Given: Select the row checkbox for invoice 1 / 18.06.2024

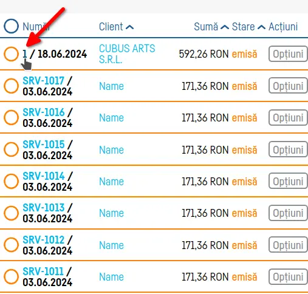Looking at the screenshot, I should [11, 54].
